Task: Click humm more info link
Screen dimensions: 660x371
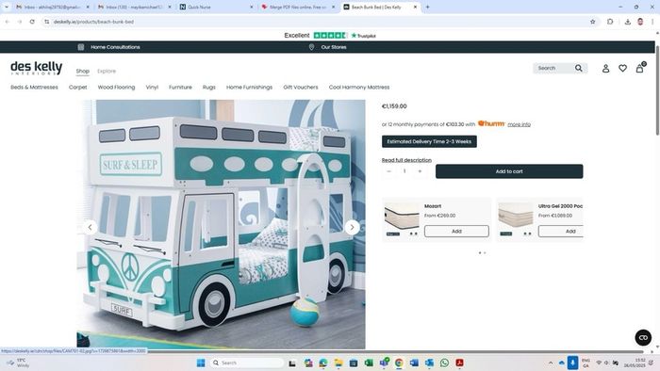Action: pos(519,124)
